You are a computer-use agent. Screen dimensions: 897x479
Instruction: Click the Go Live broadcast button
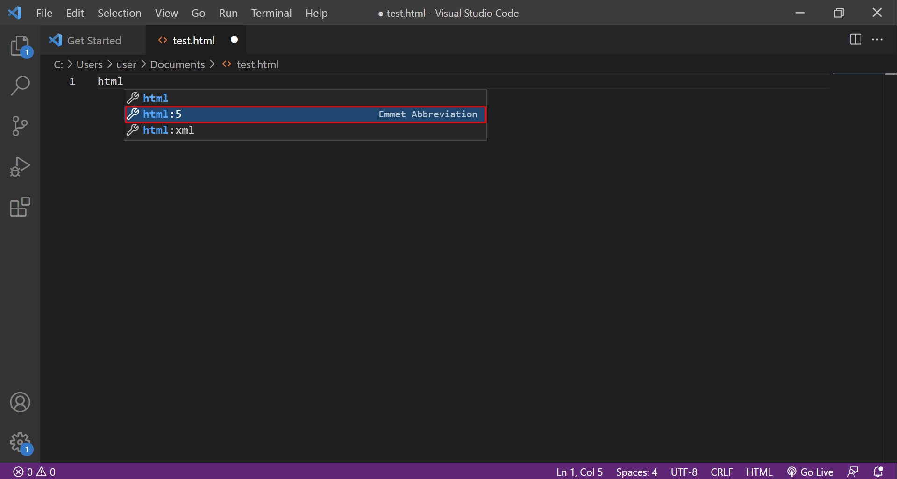[810, 472]
